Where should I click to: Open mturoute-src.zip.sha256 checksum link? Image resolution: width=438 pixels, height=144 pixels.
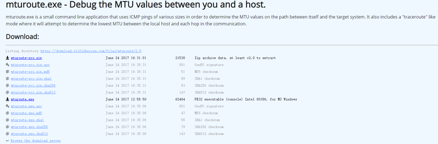(x=33, y=86)
